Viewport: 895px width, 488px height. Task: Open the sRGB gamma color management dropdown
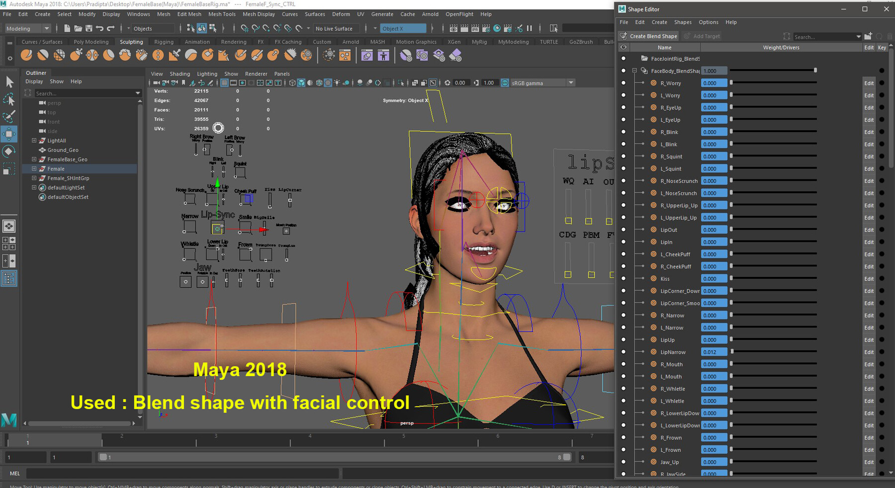(571, 82)
